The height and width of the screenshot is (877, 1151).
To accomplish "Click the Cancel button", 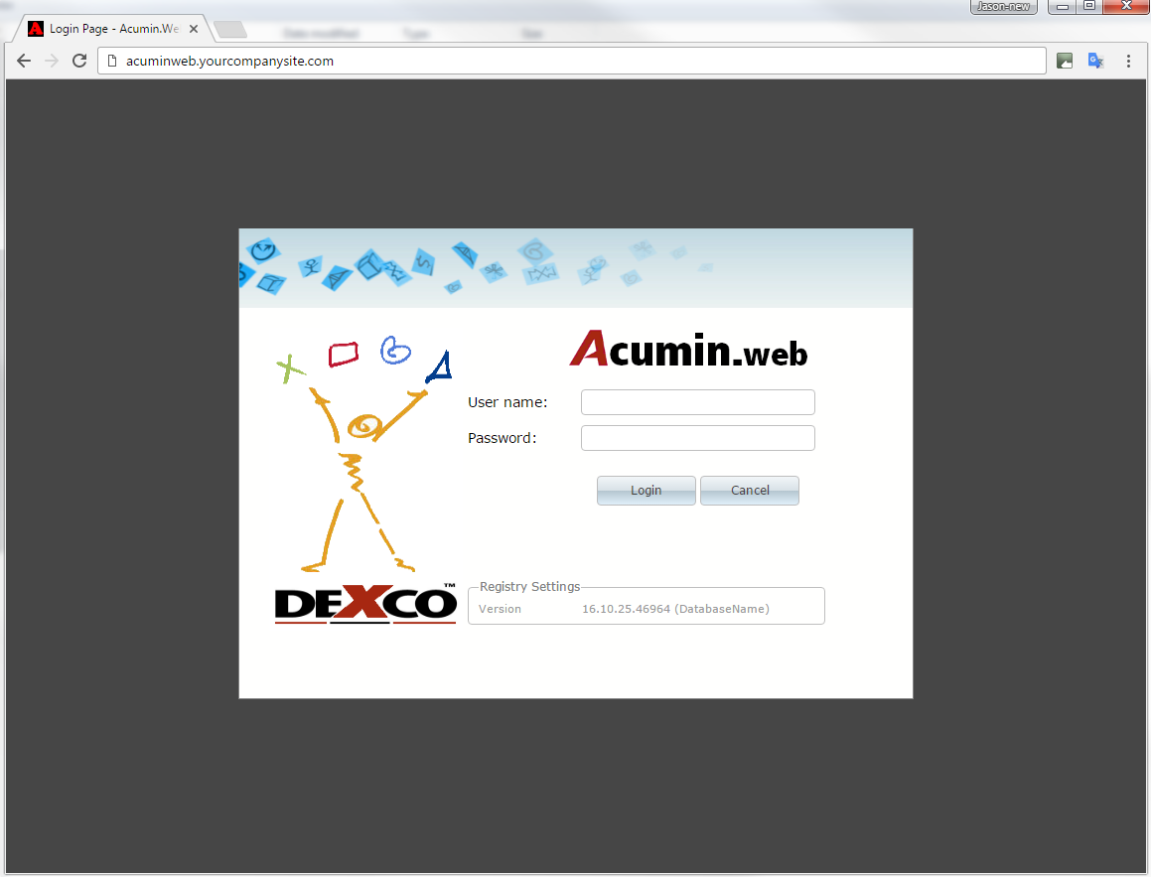I will coord(750,491).
